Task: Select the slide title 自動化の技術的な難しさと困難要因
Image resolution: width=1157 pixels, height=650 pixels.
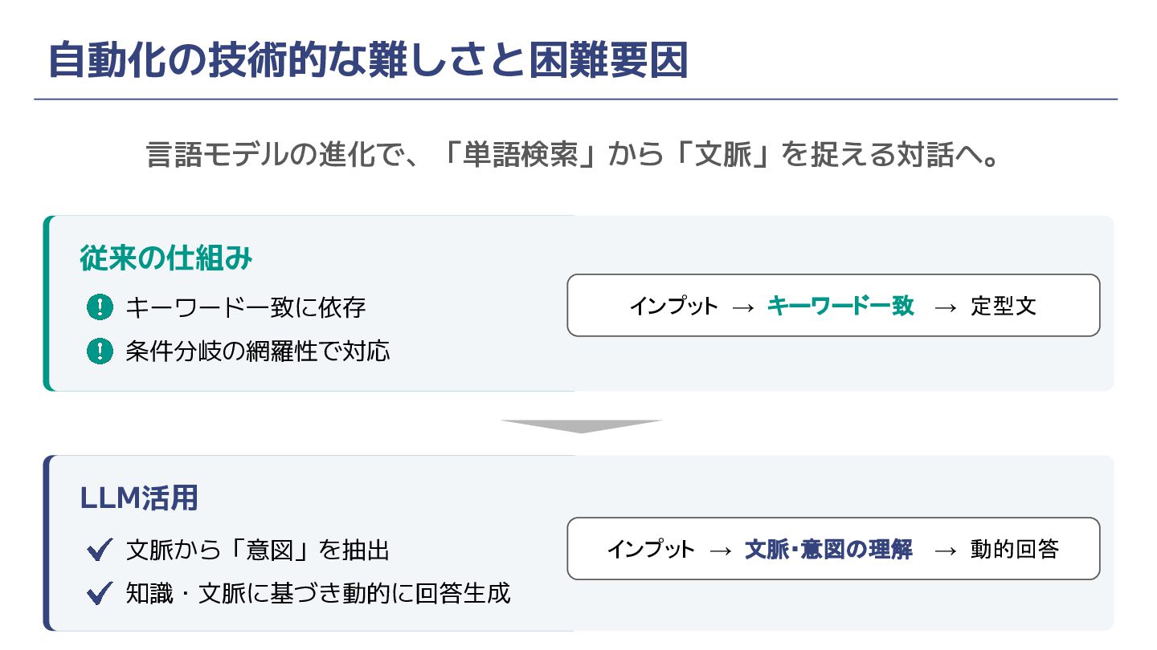Action: 368,61
